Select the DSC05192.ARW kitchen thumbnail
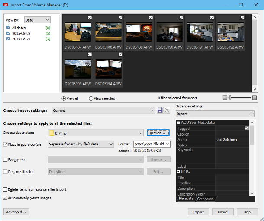264x221 pixels. pos(231,32)
